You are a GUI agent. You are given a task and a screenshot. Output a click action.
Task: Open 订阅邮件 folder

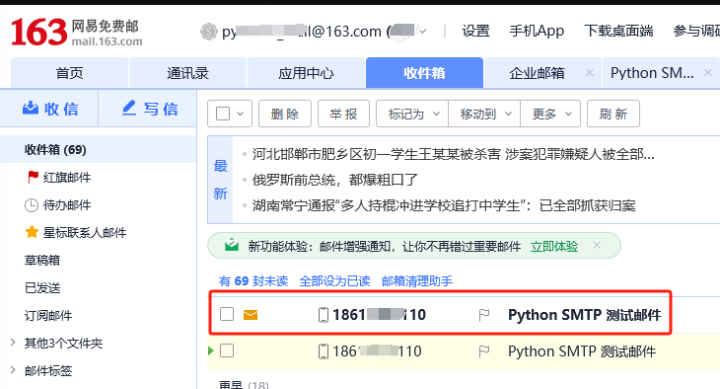(x=48, y=315)
